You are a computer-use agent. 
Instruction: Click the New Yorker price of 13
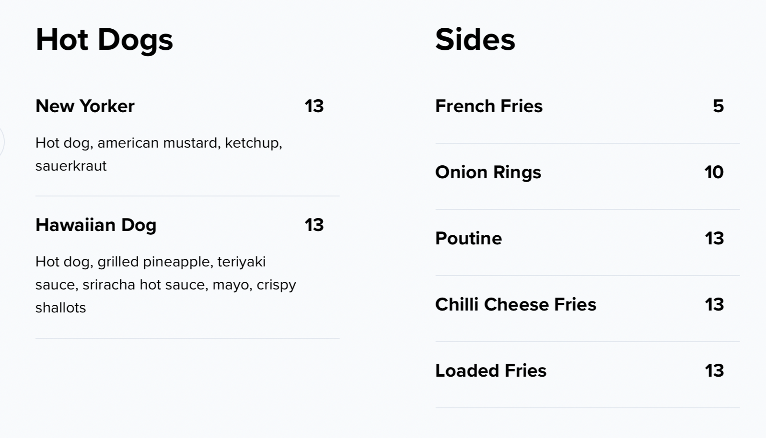pos(314,106)
